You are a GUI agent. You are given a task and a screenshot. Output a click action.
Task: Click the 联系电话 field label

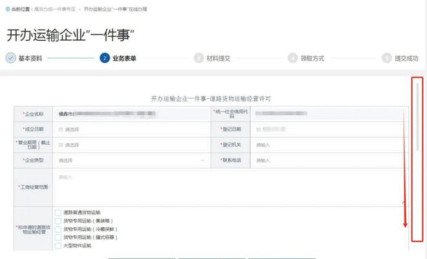[231, 161]
